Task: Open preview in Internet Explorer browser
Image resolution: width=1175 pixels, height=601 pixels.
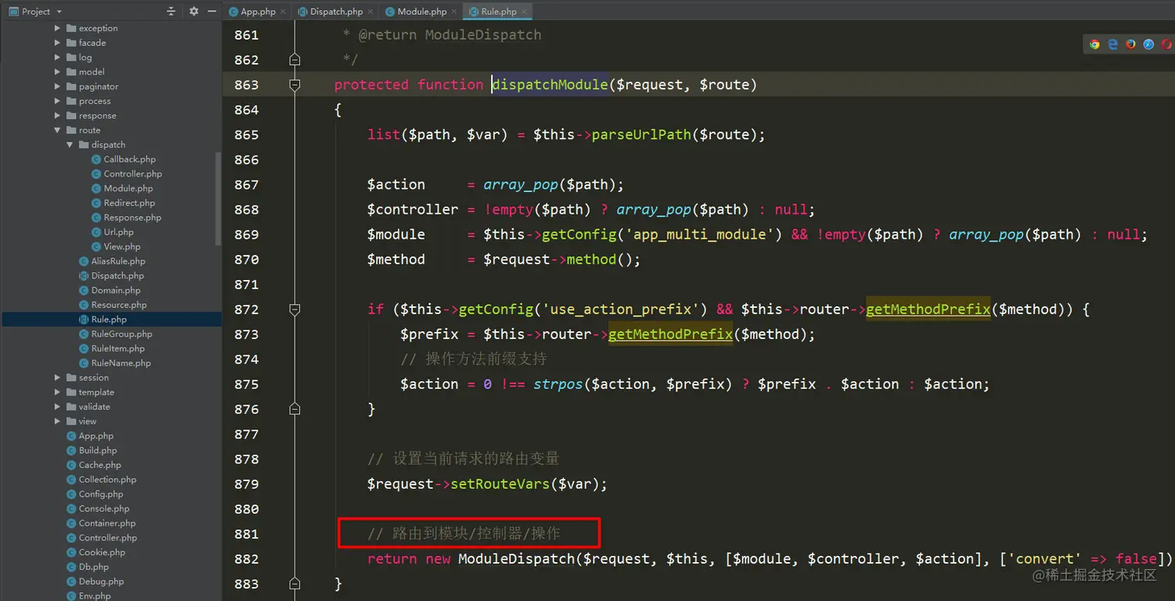Action: click(1113, 44)
